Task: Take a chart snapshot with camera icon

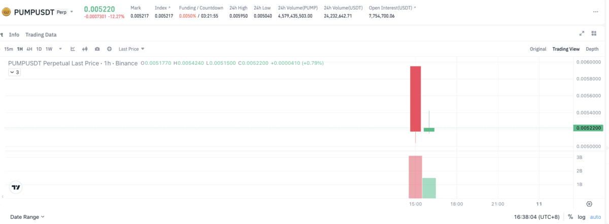Action: point(97,49)
